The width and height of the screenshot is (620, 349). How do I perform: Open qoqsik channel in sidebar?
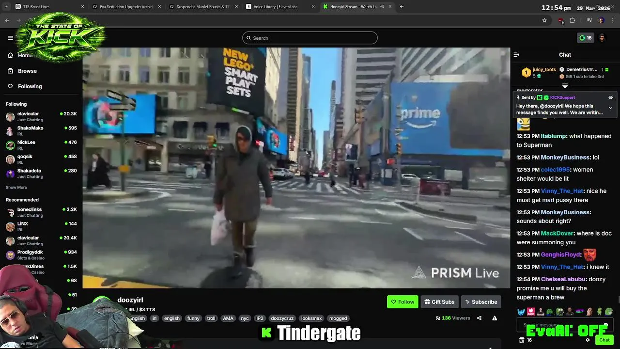coord(41,159)
